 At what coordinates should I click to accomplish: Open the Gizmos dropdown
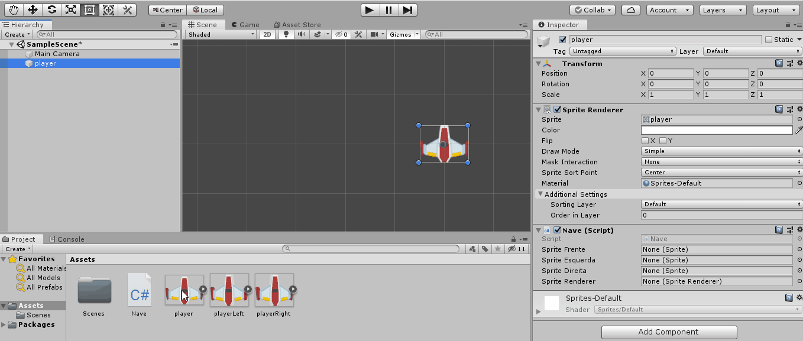(403, 34)
